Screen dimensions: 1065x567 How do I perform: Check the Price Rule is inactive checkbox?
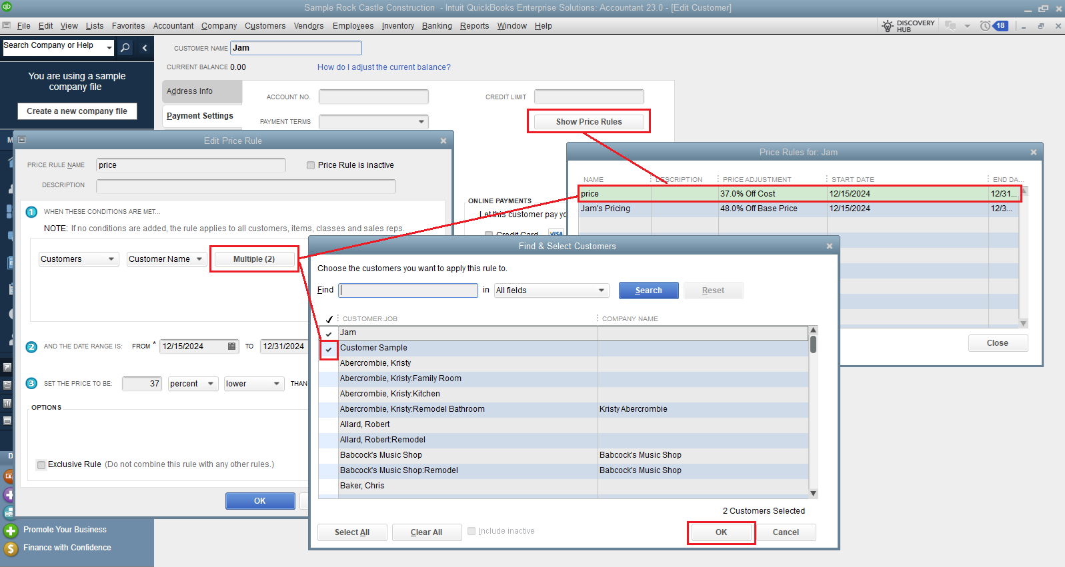311,165
